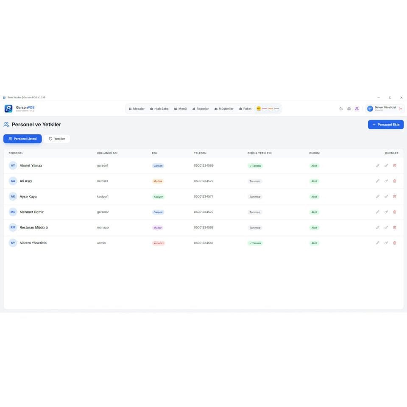This screenshot has height=407, width=407.
Task: Toggle dark mode with the moon icon
Action: pyautogui.click(x=341, y=109)
